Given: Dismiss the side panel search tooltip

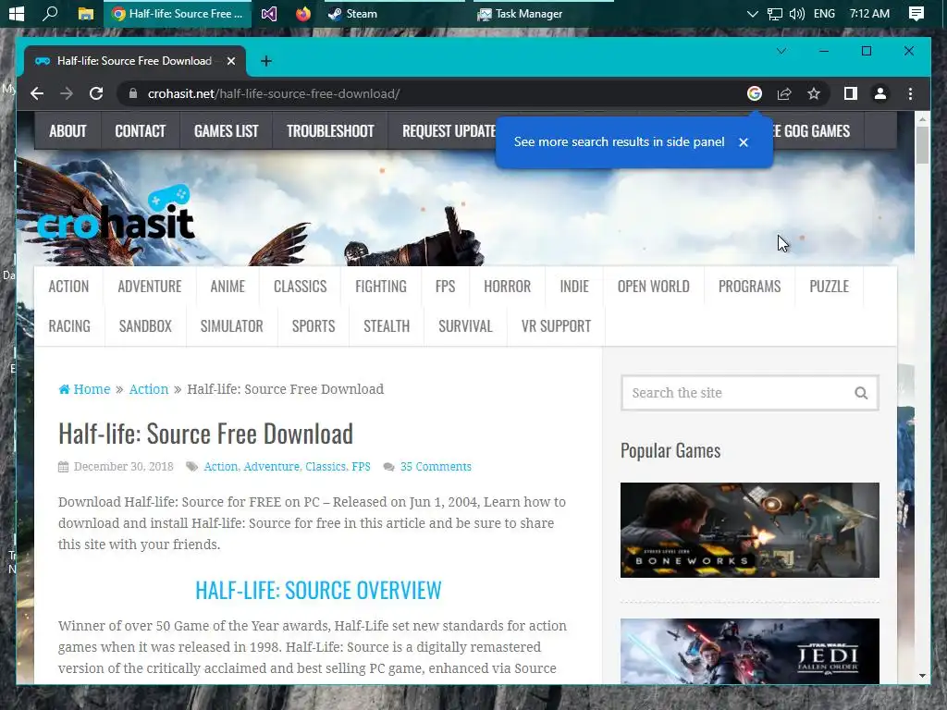Looking at the screenshot, I should coord(744,141).
